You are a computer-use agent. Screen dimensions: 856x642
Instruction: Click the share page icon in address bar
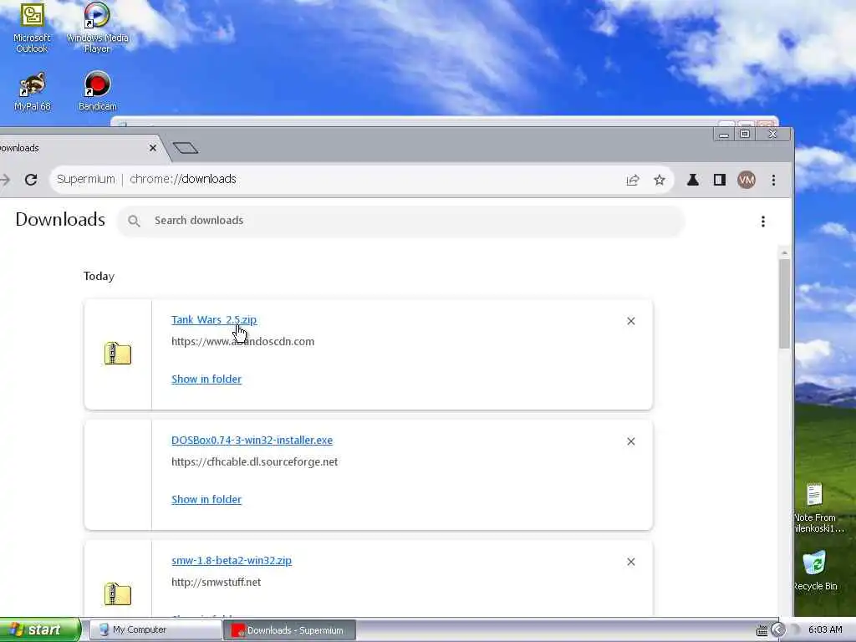point(633,180)
